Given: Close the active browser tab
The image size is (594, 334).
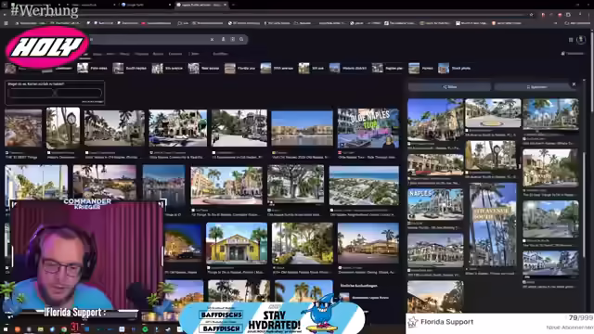Looking at the screenshot, I should point(225,5).
